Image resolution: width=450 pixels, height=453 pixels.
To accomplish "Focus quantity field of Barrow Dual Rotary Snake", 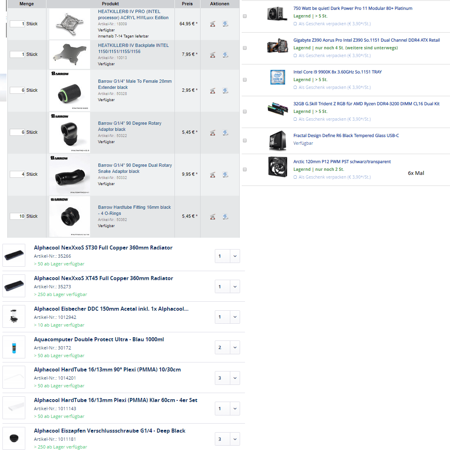I will [x=18, y=174].
